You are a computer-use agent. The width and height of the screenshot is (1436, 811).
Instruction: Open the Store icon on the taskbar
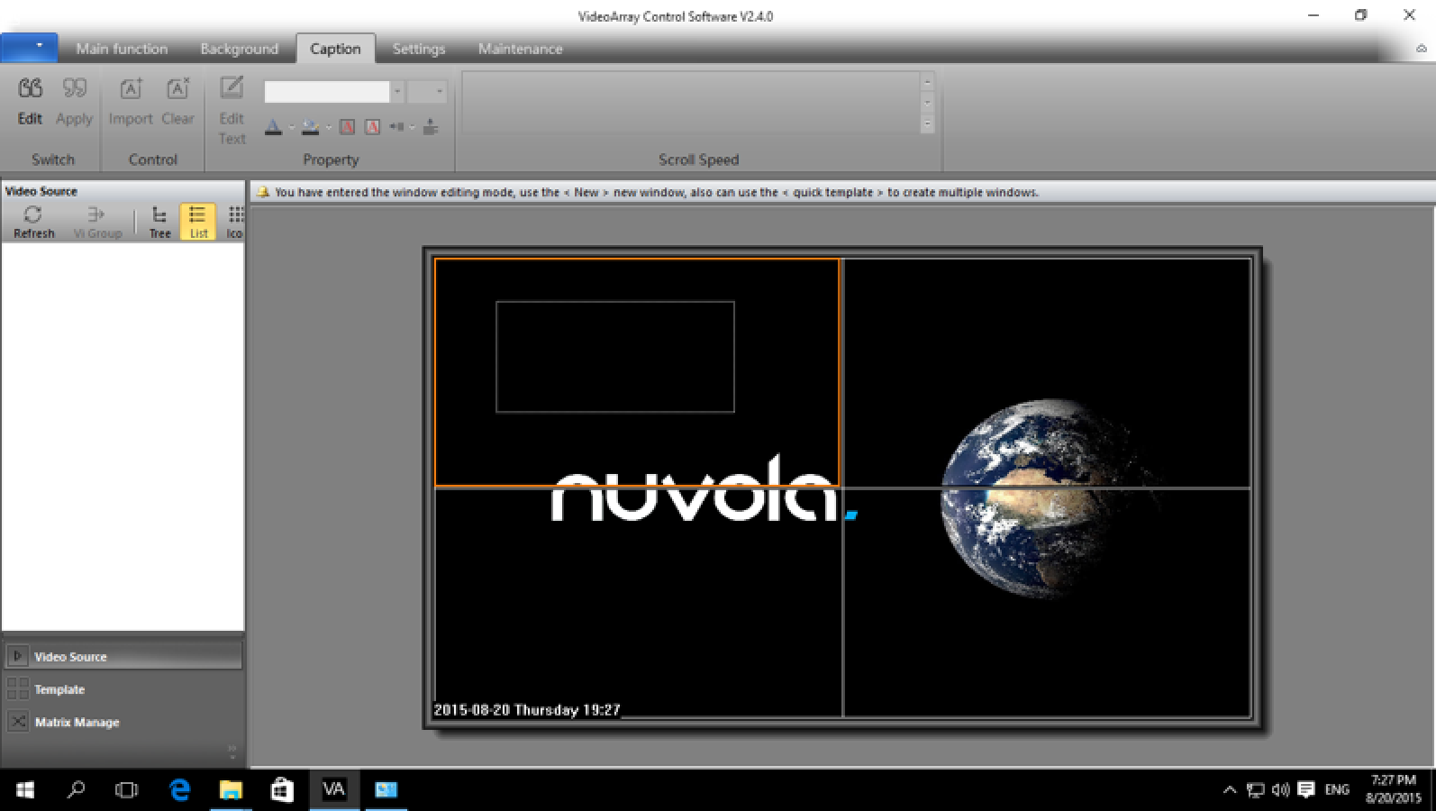[x=282, y=790]
